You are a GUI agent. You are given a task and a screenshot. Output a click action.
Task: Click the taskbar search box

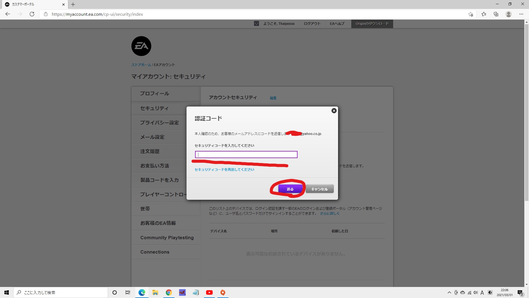[61, 292]
